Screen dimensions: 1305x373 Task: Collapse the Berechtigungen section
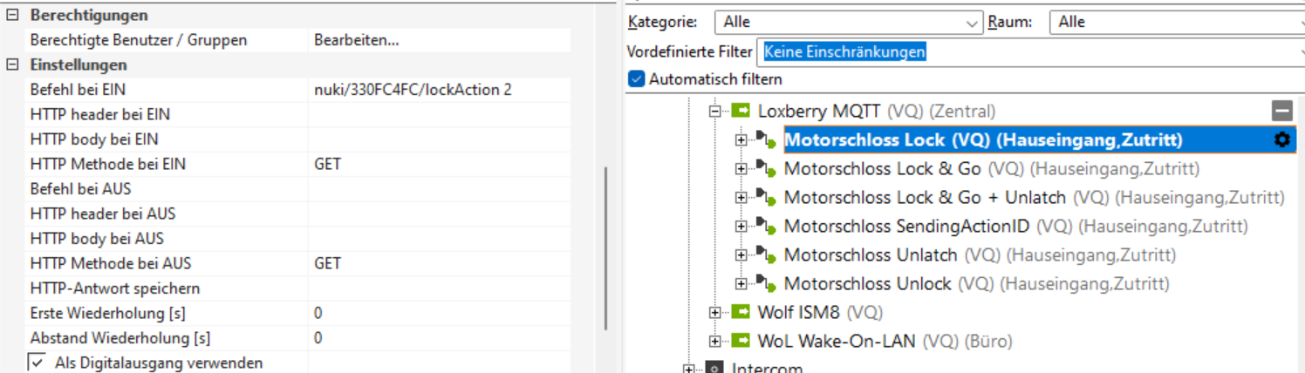(12, 16)
